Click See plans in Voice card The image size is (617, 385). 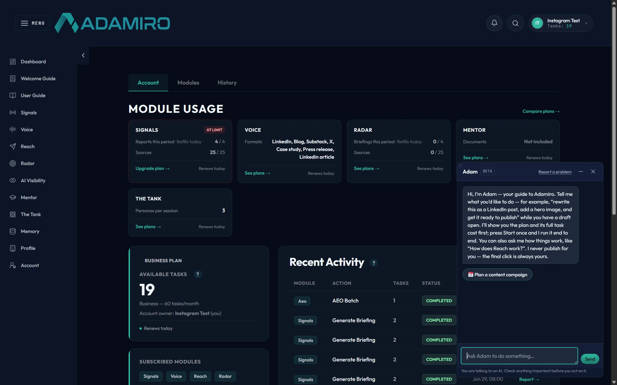257,173
